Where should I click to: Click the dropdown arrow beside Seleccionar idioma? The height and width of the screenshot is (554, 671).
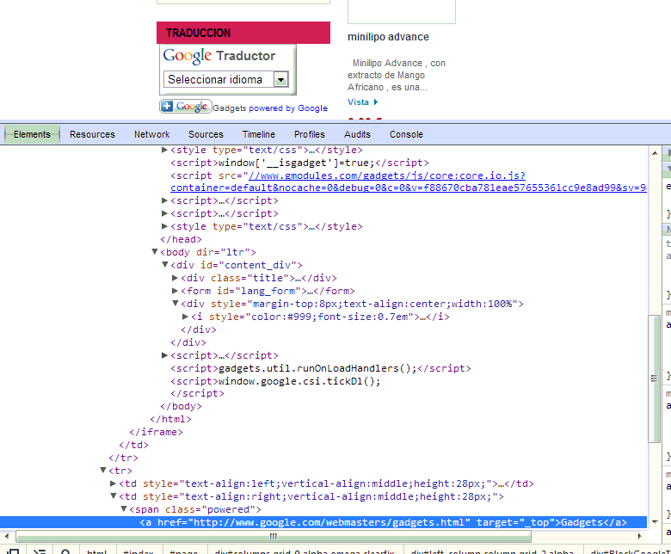tap(280, 79)
